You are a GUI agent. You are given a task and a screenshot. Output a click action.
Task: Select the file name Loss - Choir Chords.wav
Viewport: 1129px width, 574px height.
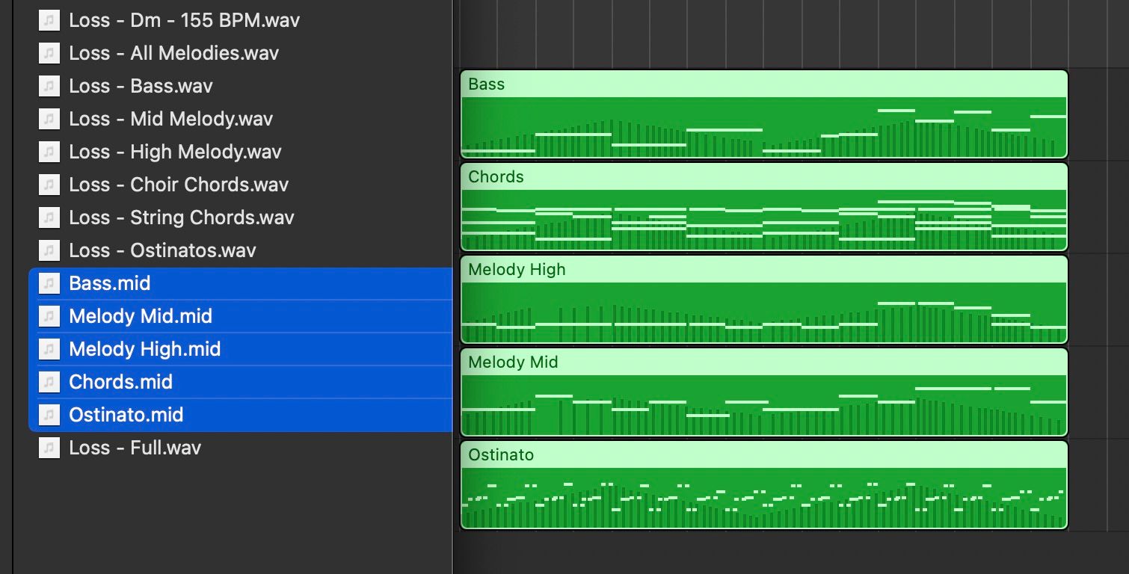(179, 185)
